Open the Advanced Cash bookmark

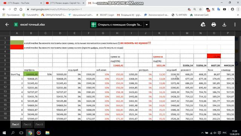coord(199,15)
